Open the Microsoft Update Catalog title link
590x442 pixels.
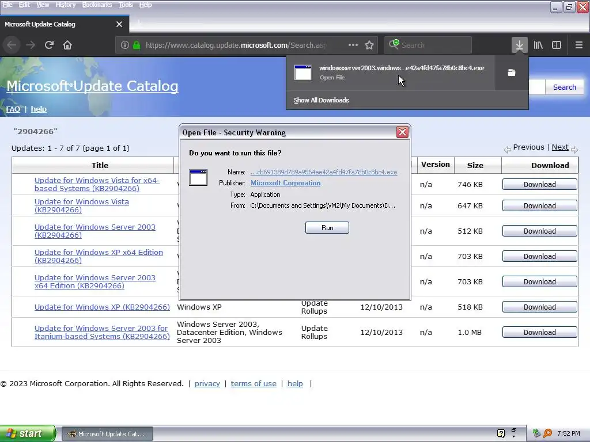coord(92,86)
